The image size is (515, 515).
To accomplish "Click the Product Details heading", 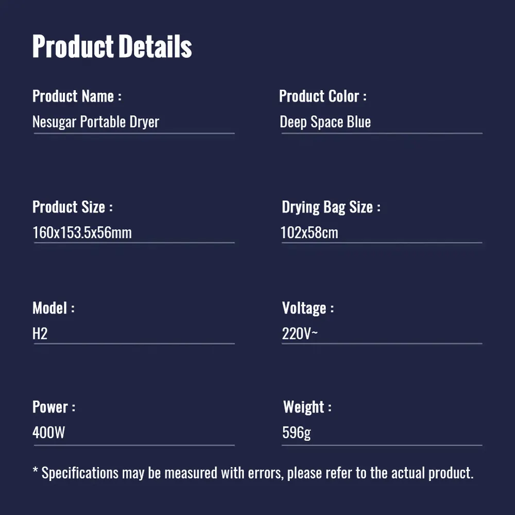I will (112, 46).
